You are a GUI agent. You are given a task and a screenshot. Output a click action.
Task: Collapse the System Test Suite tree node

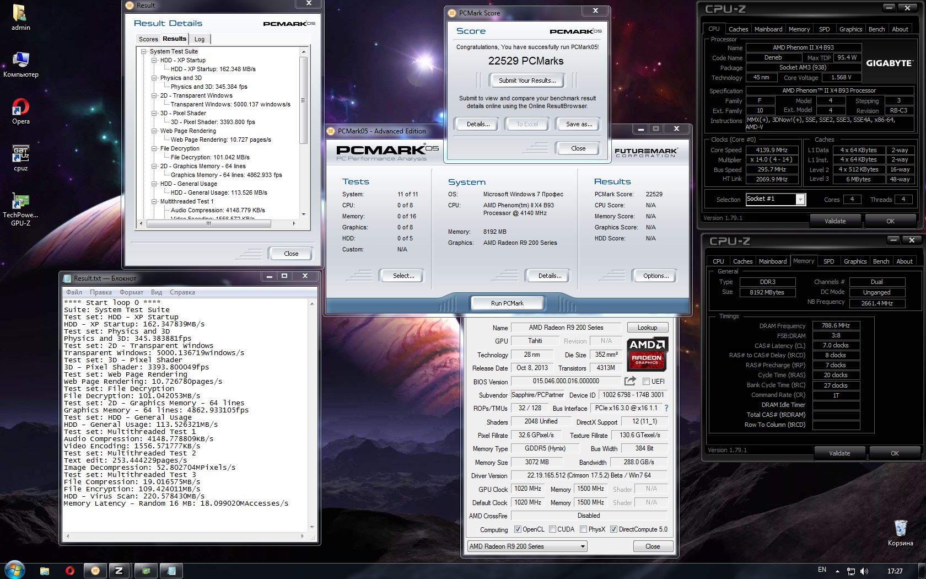pyautogui.click(x=143, y=51)
